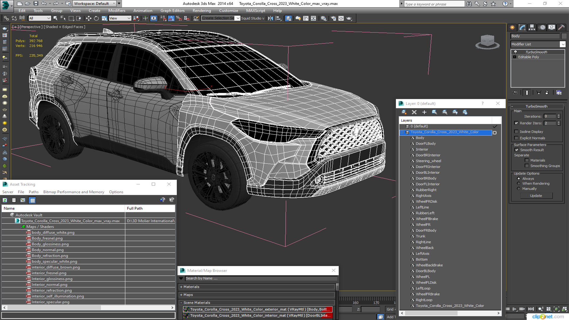Click the Open File folder icon
569x320 pixels.
click(x=28, y=4)
